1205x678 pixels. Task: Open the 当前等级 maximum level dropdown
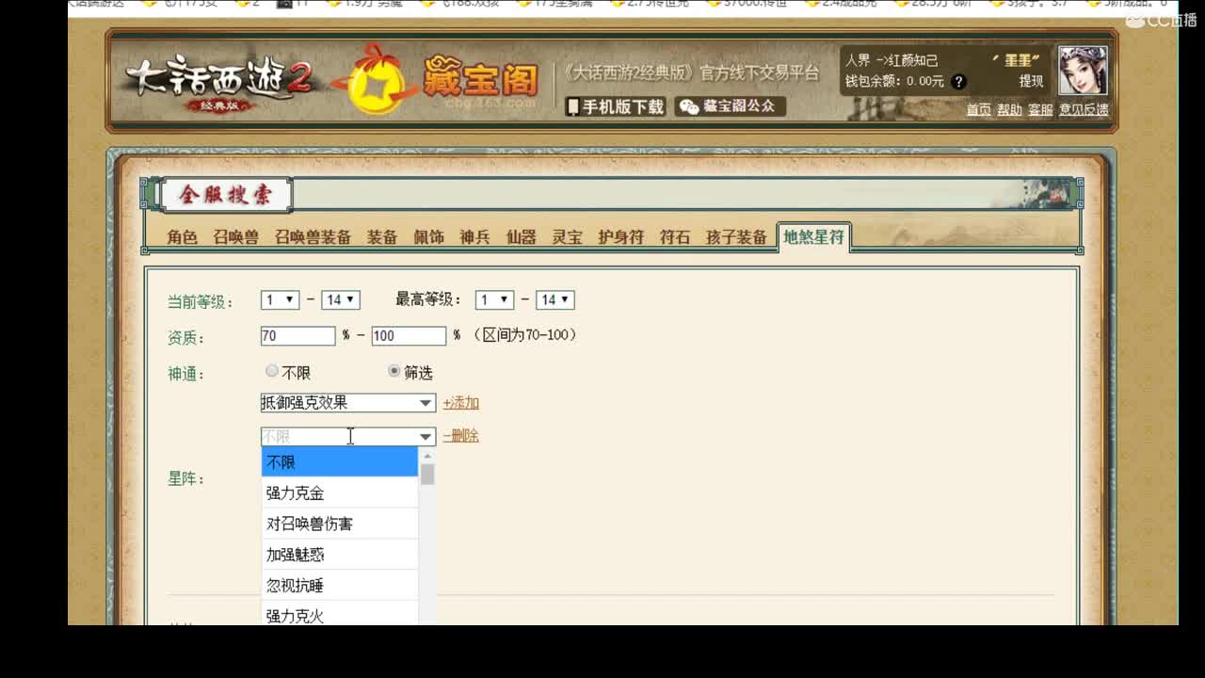coord(340,299)
